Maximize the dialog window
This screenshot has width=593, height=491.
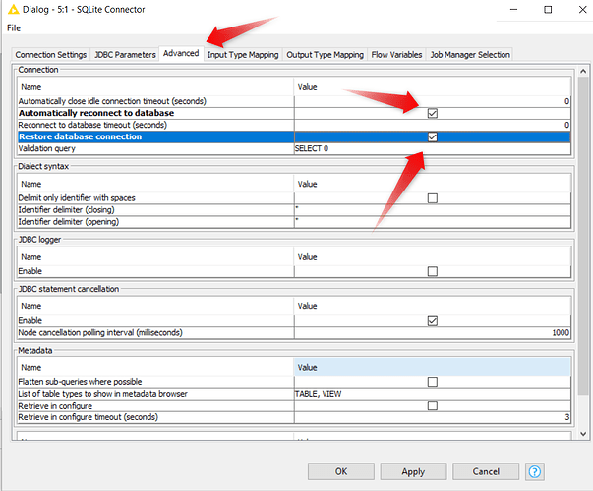(548, 10)
